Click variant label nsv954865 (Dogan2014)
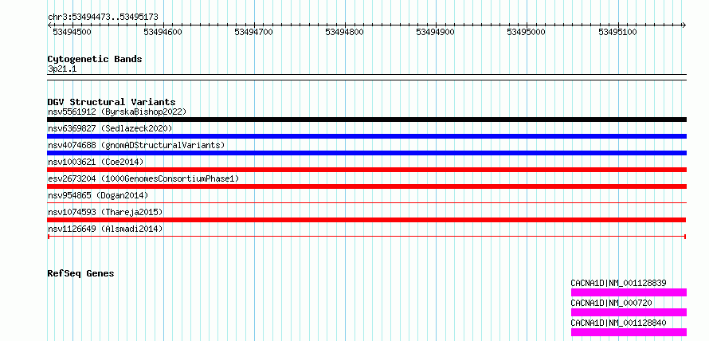709x341 pixels. point(98,195)
